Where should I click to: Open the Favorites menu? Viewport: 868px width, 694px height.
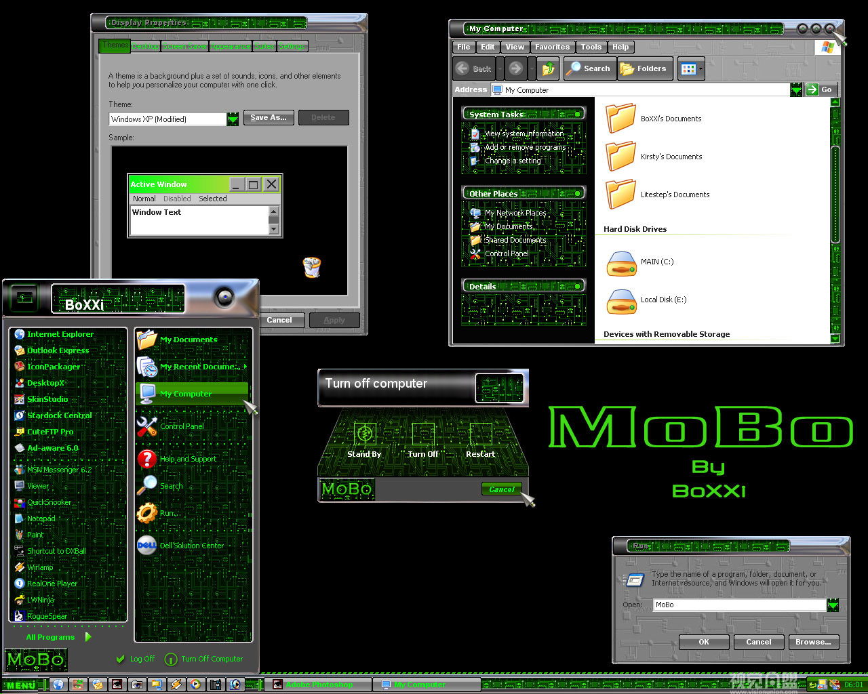pos(552,47)
